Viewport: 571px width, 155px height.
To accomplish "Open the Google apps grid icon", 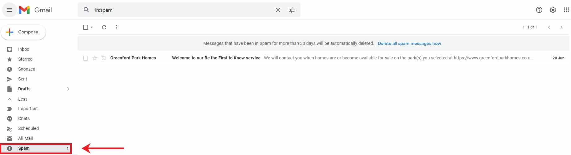I will click(566, 10).
